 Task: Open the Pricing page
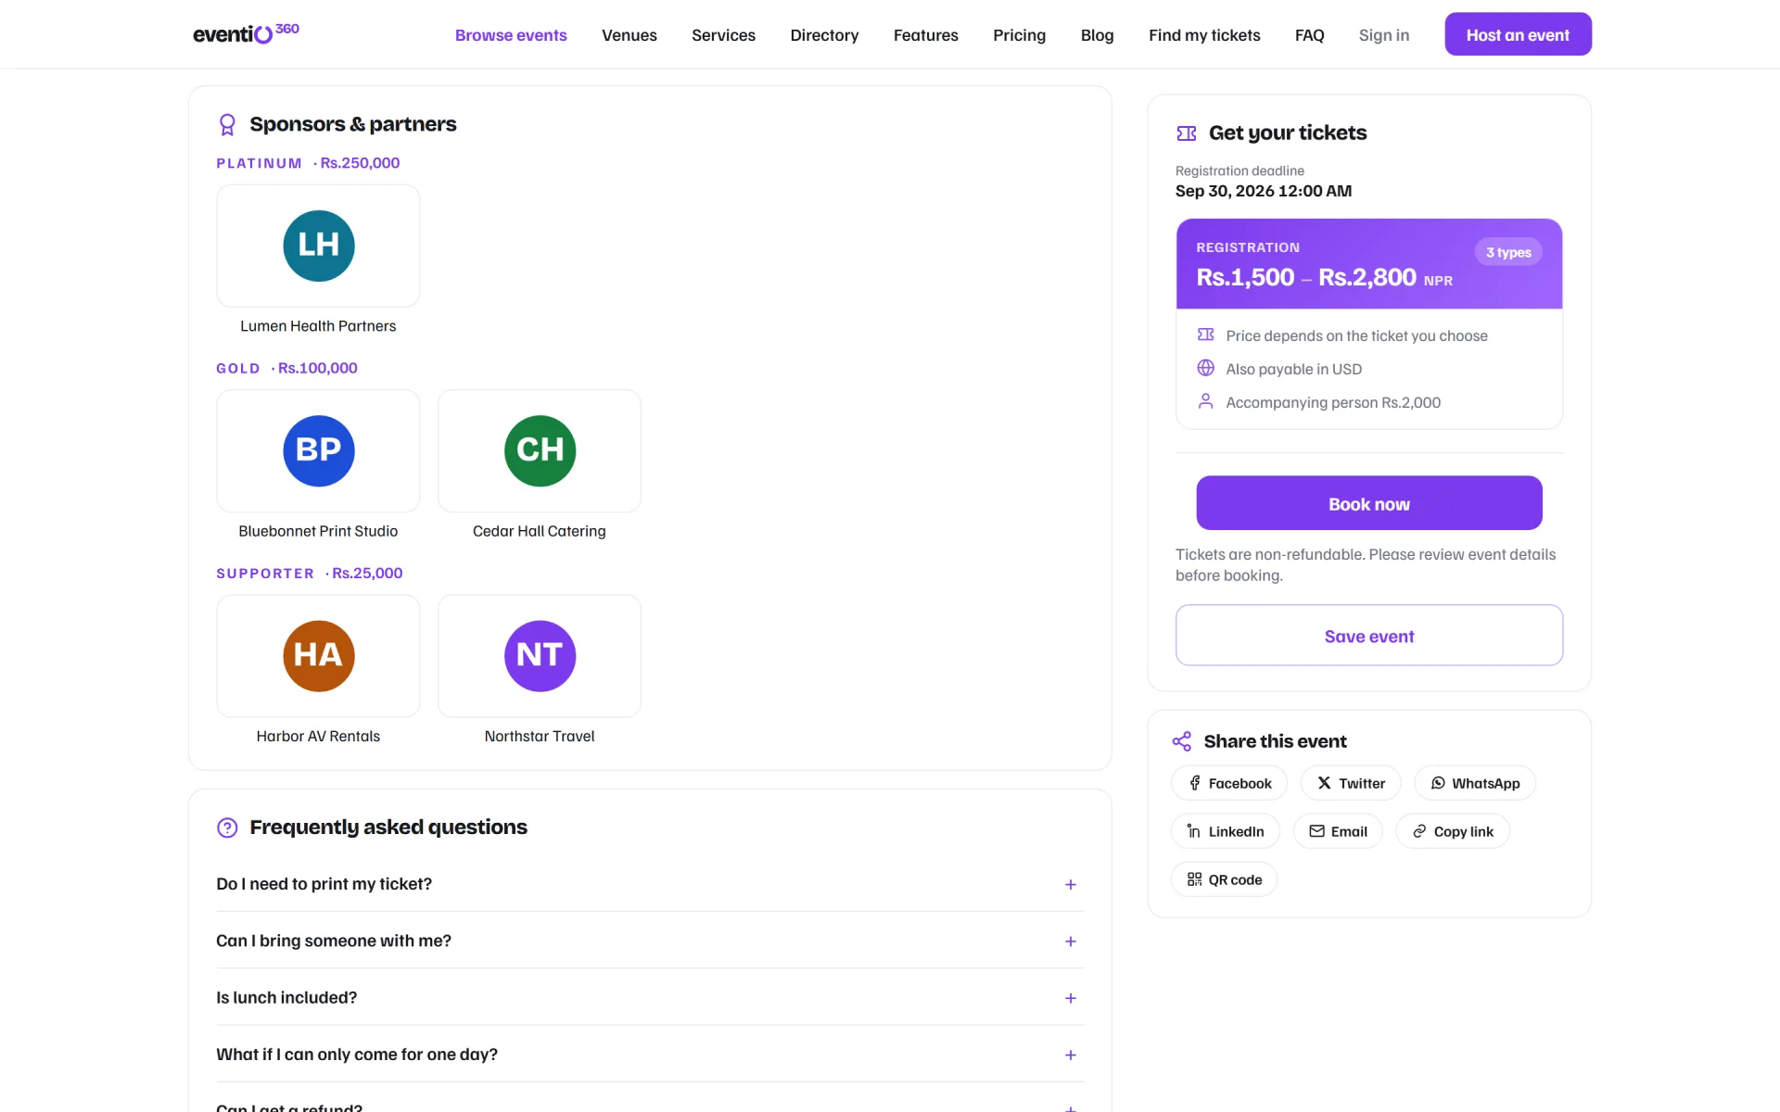pyautogui.click(x=1019, y=35)
